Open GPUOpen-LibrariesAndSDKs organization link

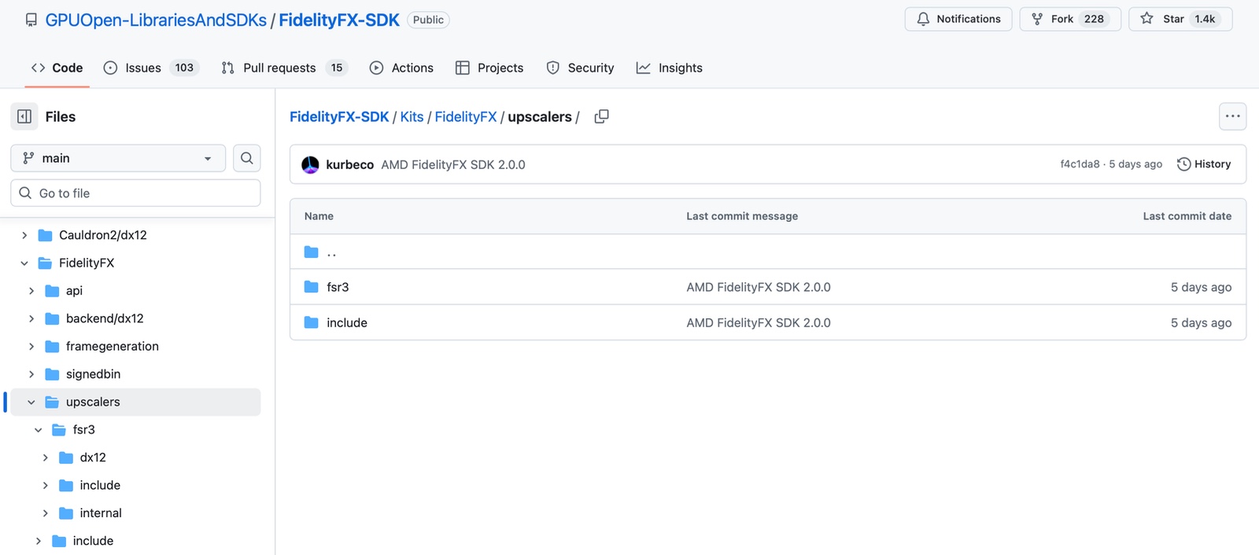[x=156, y=20]
